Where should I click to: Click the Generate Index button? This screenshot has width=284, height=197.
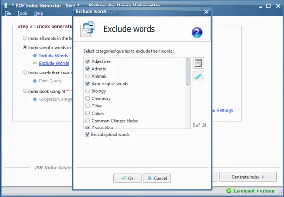248,177
